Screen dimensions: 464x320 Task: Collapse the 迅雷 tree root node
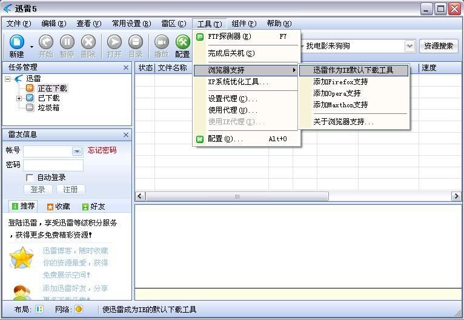[8, 79]
